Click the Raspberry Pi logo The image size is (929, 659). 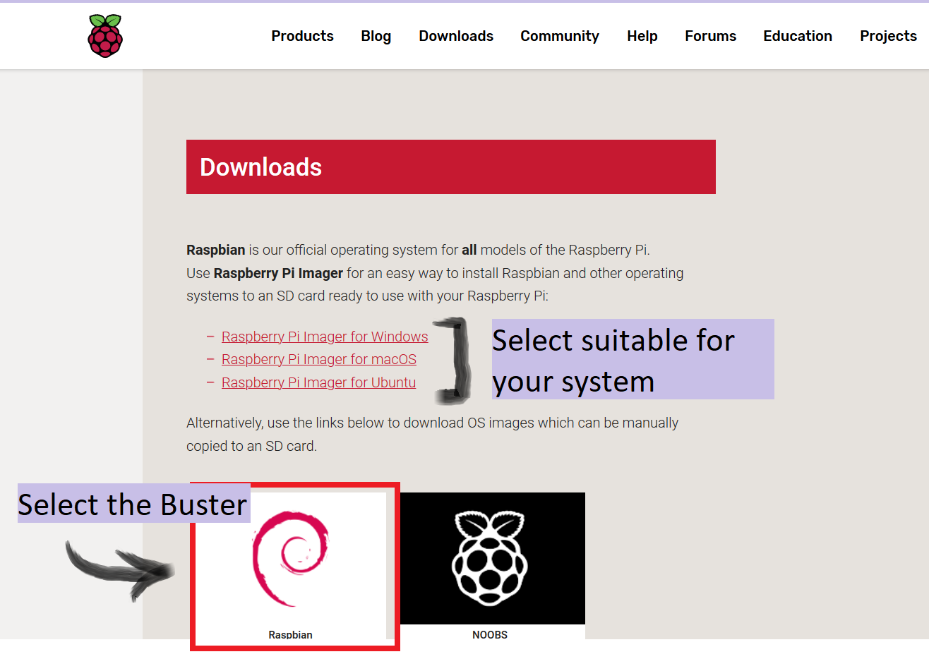tap(104, 34)
